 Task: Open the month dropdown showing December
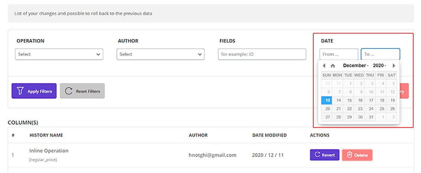356,65
